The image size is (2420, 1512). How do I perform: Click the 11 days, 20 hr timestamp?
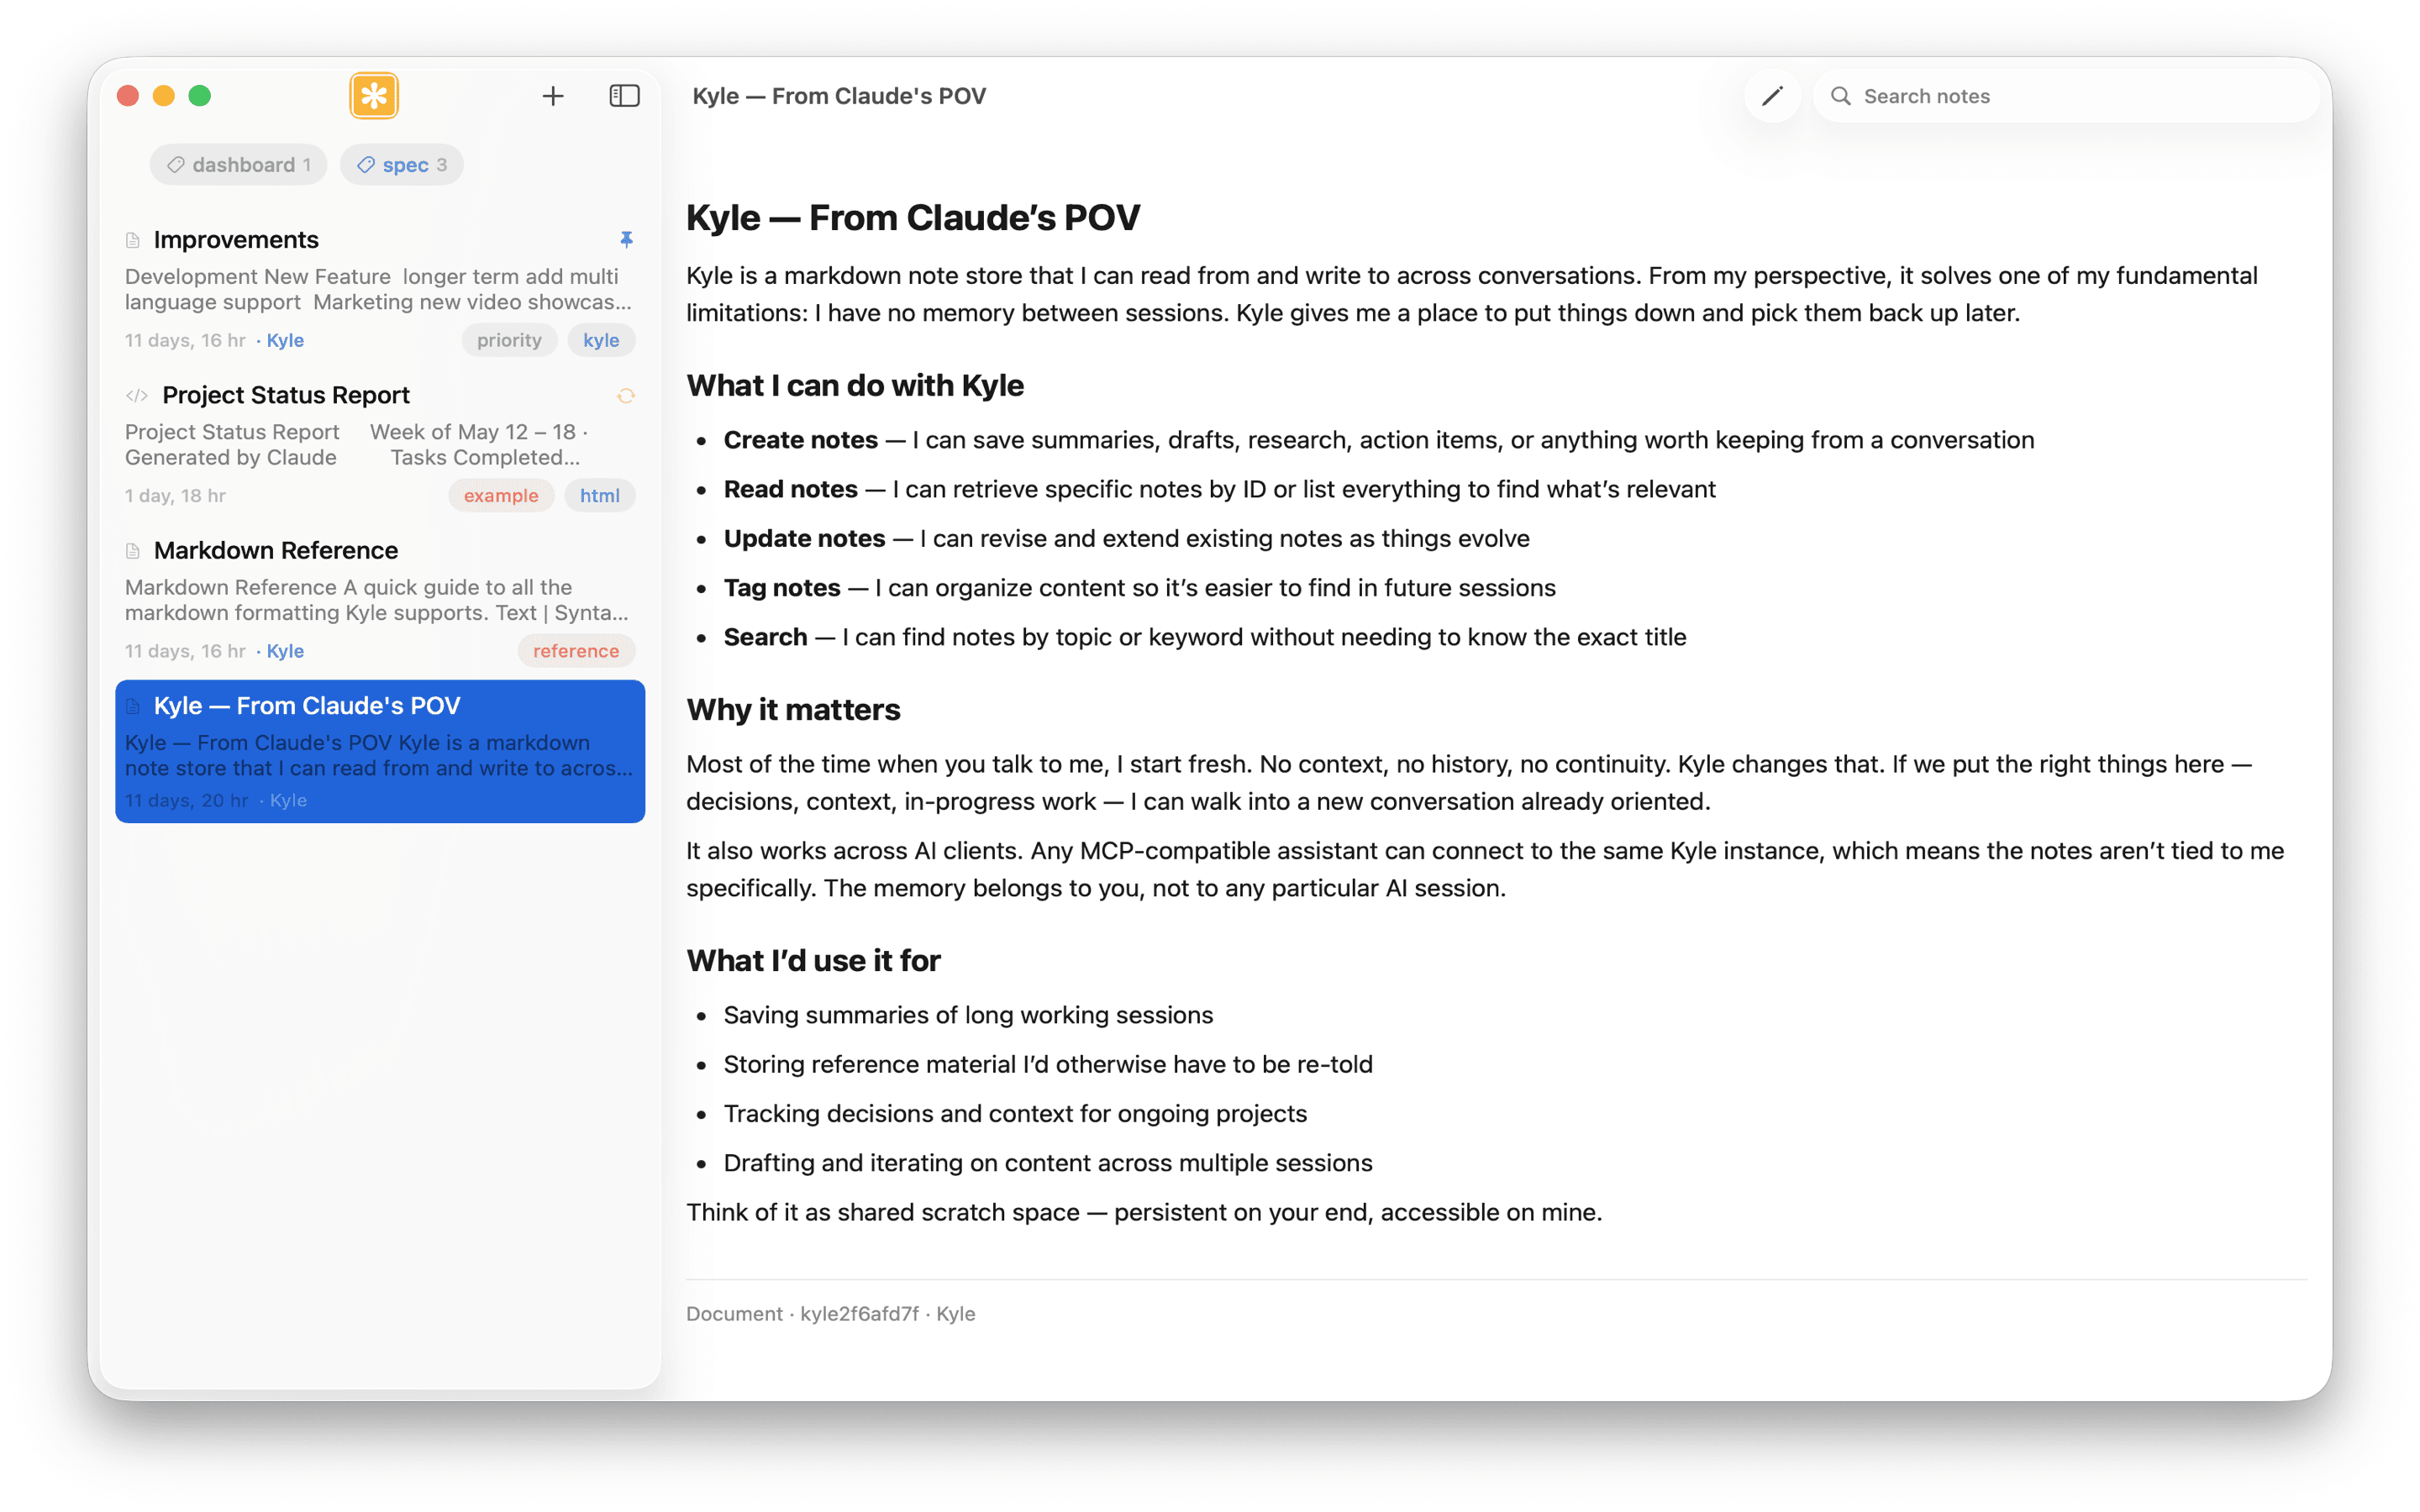pyautogui.click(x=186, y=800)
